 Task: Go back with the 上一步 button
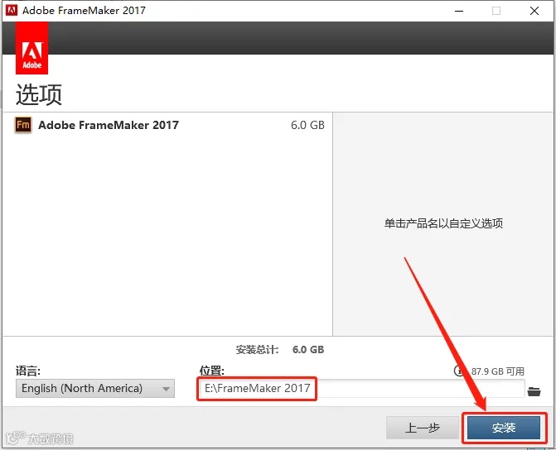(423, 428)
